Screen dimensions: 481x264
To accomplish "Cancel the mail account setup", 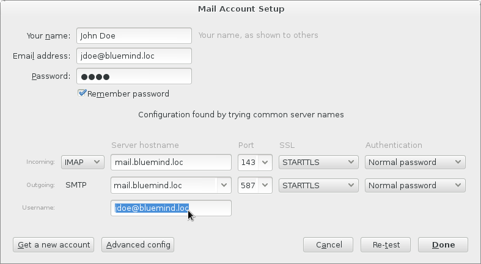I will 328,244.
